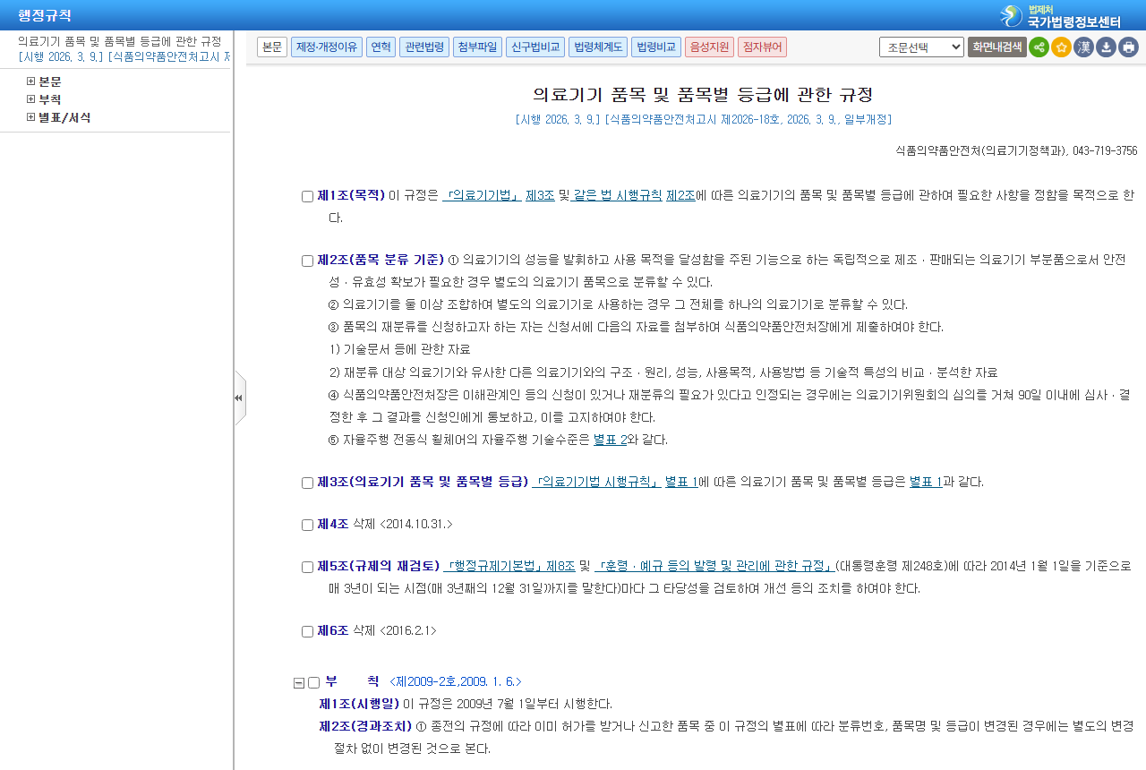Open 훈령·예규 등의 발령 및 관리 규정 link

(715, 566)
